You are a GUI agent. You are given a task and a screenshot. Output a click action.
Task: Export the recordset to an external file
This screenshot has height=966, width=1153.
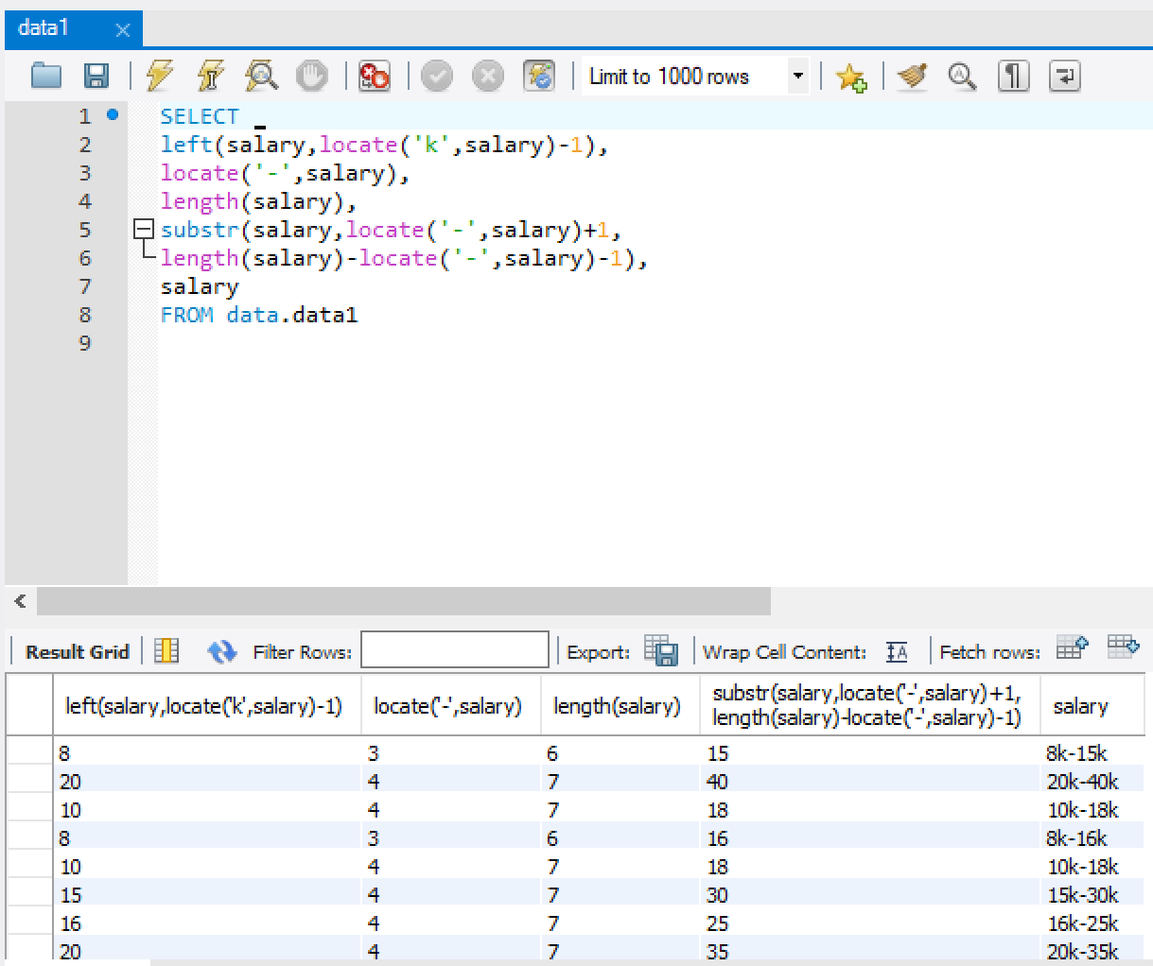[661, 651]
